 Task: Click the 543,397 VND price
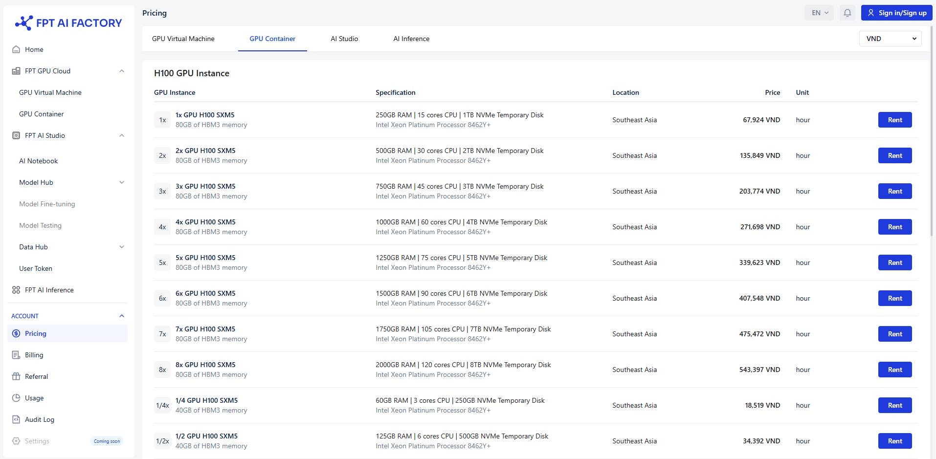[759, 370]
